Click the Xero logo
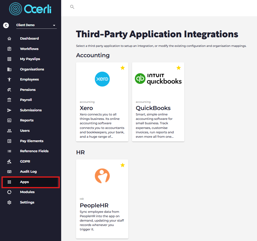 tap(102, 79)
